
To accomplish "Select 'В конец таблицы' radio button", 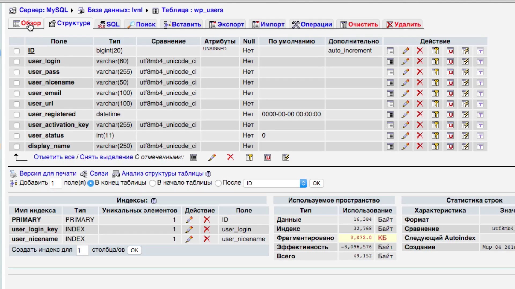I will click(x=91, y=183).
